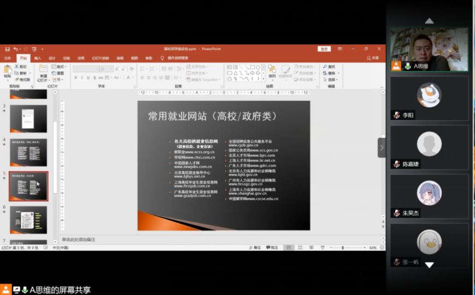Select the slide 4 thumbnail
This screenshot has width=475, height=295.
point(28,153)
